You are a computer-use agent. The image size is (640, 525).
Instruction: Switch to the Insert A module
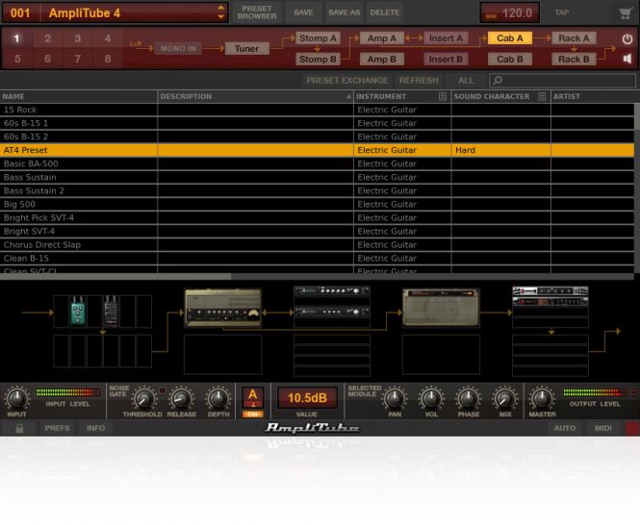(x=446, y=38)
